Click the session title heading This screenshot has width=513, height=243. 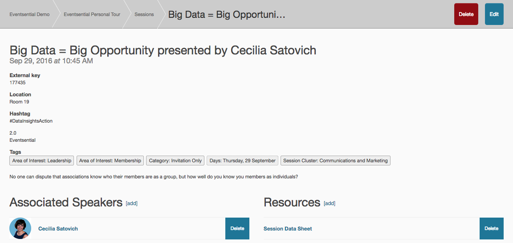coord(163,50)
